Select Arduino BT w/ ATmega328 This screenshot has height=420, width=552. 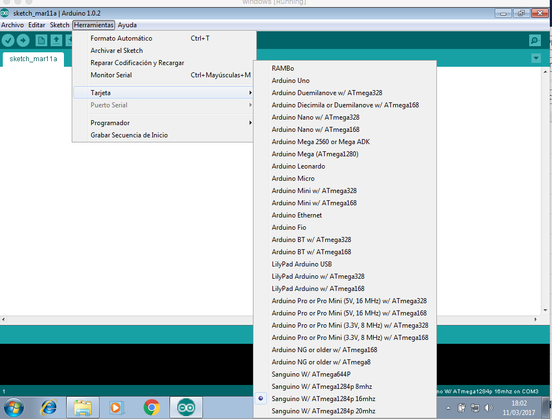coord(345,240)
